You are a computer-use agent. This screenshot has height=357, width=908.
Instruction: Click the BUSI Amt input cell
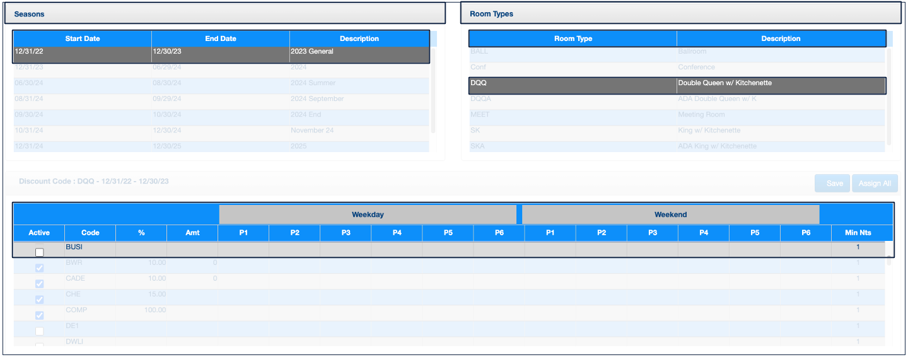[192, 248]
